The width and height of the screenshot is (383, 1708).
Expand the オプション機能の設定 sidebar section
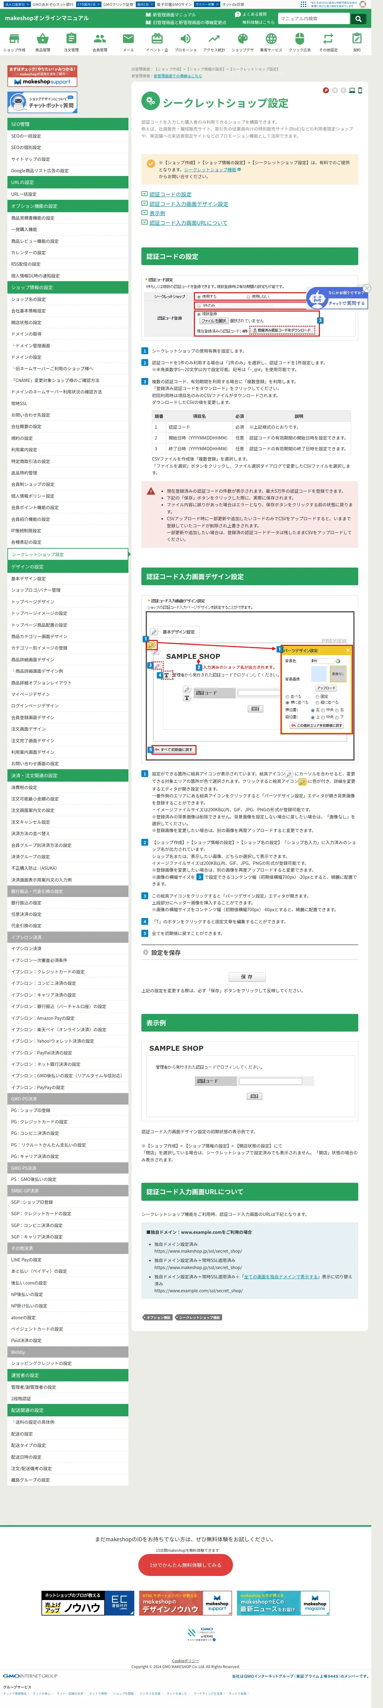click(x=67, y=206)
